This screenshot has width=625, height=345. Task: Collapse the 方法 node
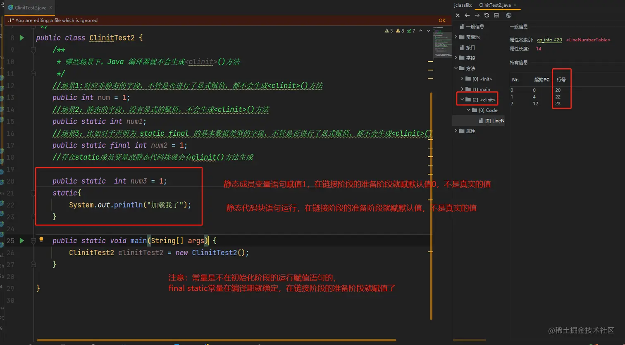tap(456, 68)
